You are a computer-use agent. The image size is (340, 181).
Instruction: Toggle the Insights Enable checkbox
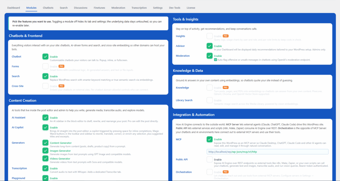coord(210,36)
